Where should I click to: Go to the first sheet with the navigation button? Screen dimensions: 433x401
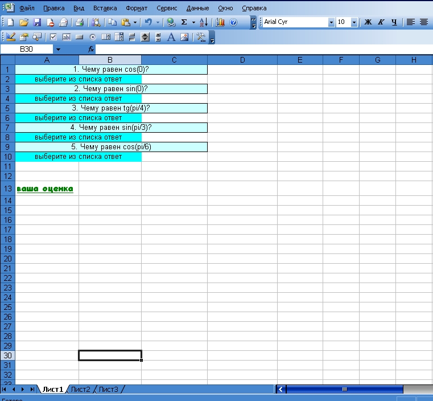[4, 390]
